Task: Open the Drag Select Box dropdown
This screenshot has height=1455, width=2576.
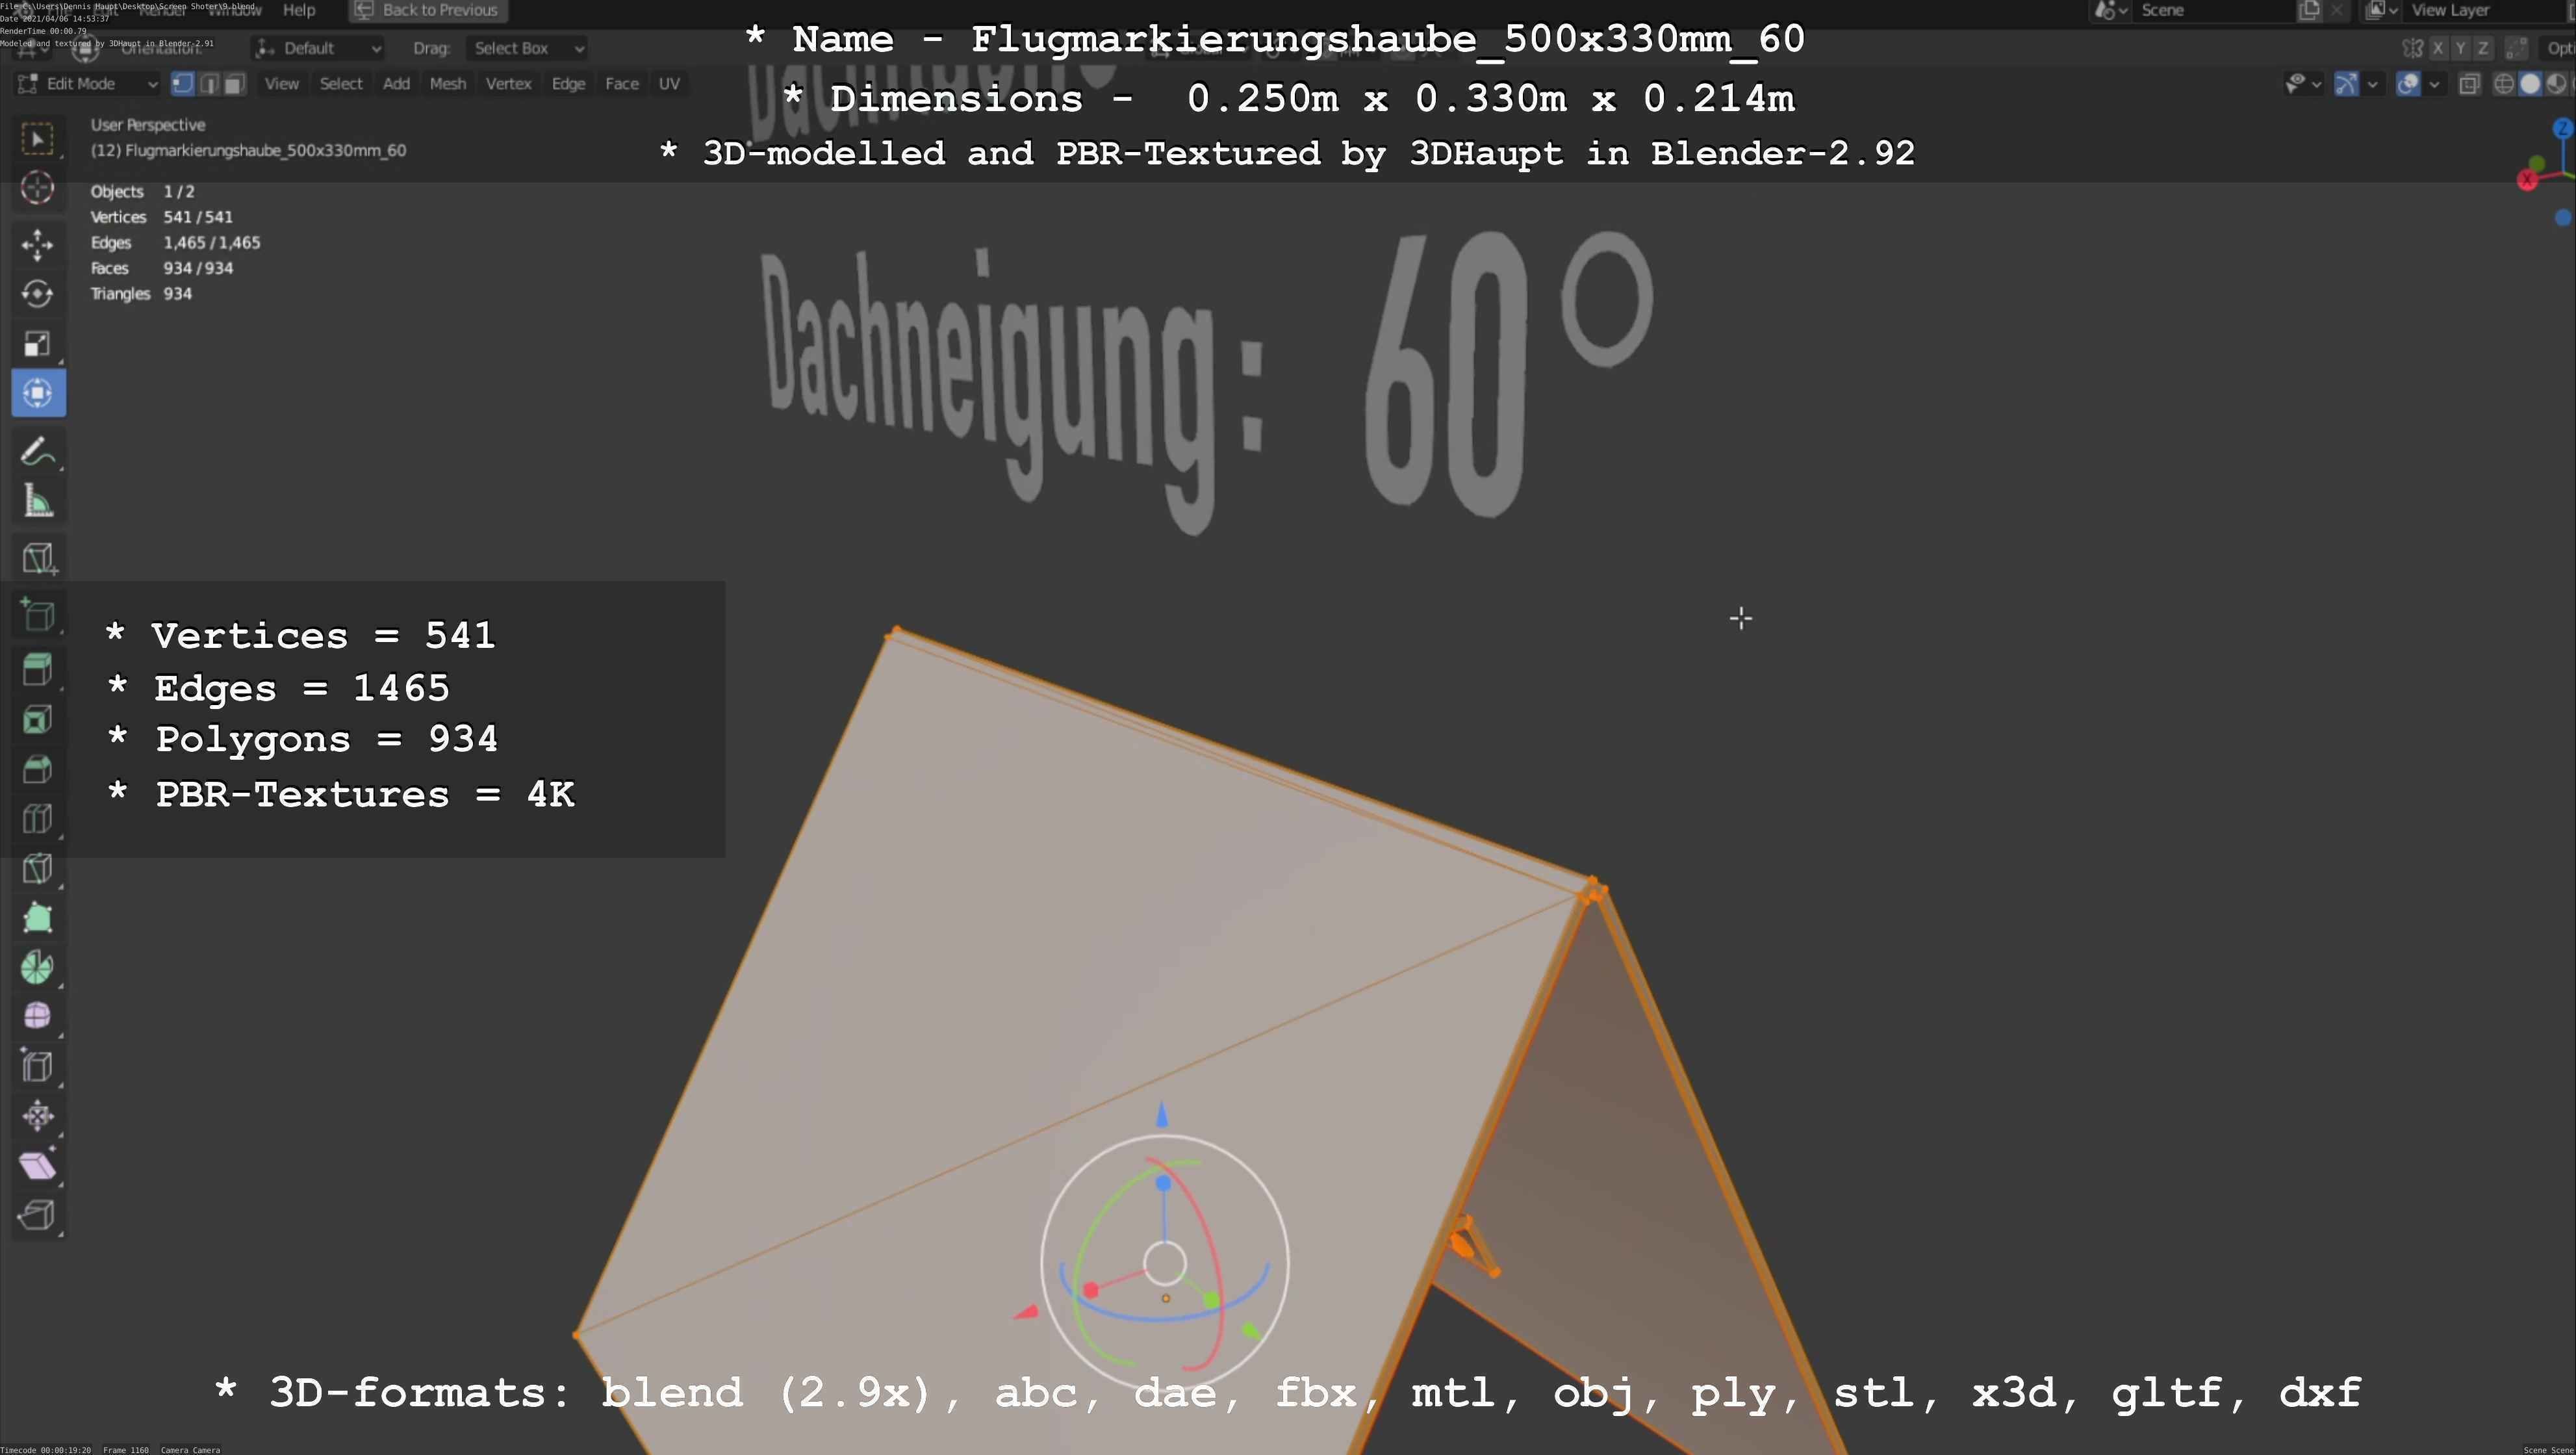Action: 527,48
